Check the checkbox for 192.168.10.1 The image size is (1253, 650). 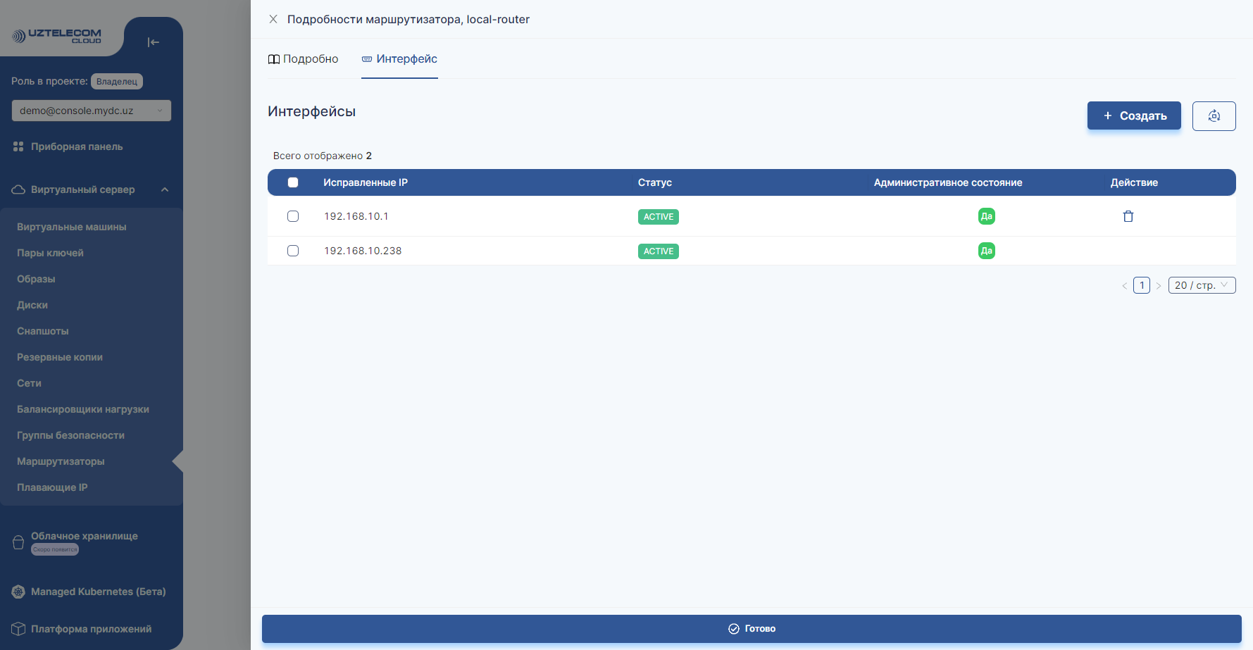coord(293,216)
